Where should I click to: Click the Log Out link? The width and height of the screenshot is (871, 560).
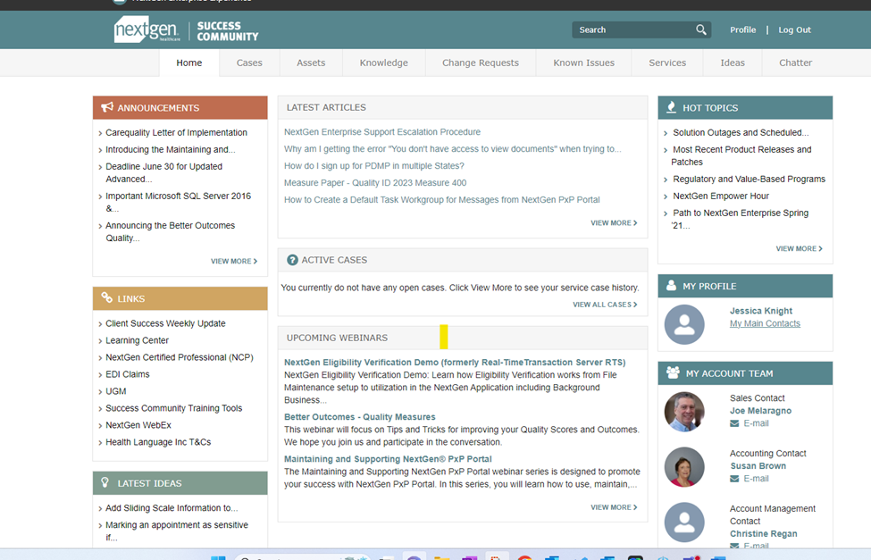[x=794, y=29]
